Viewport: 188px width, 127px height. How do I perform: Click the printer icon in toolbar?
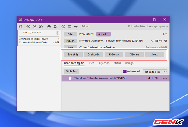pyautogui.click(x=49, y=26)
